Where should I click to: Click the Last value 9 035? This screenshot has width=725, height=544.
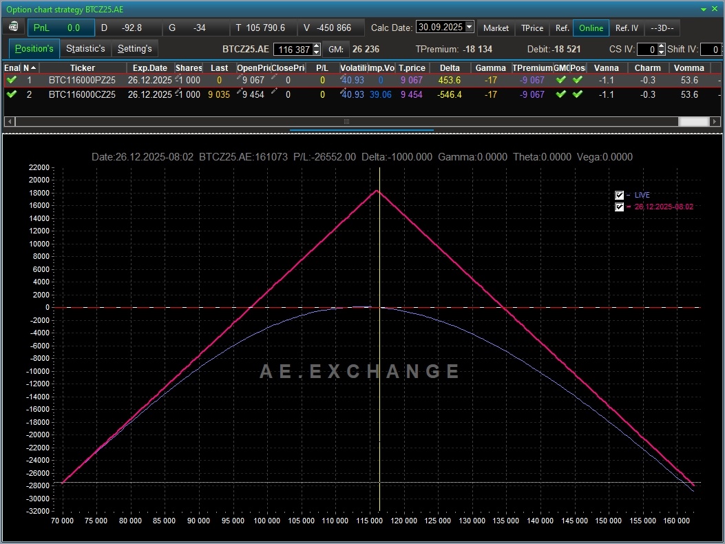tap(219, 94)
